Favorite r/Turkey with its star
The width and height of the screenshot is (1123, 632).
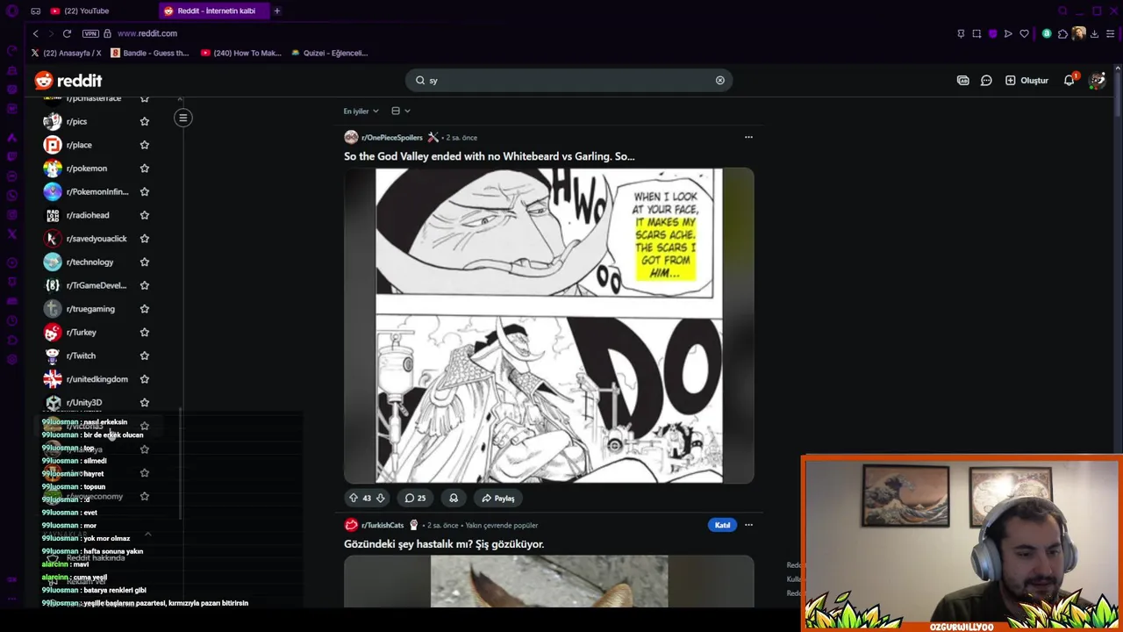145,332
